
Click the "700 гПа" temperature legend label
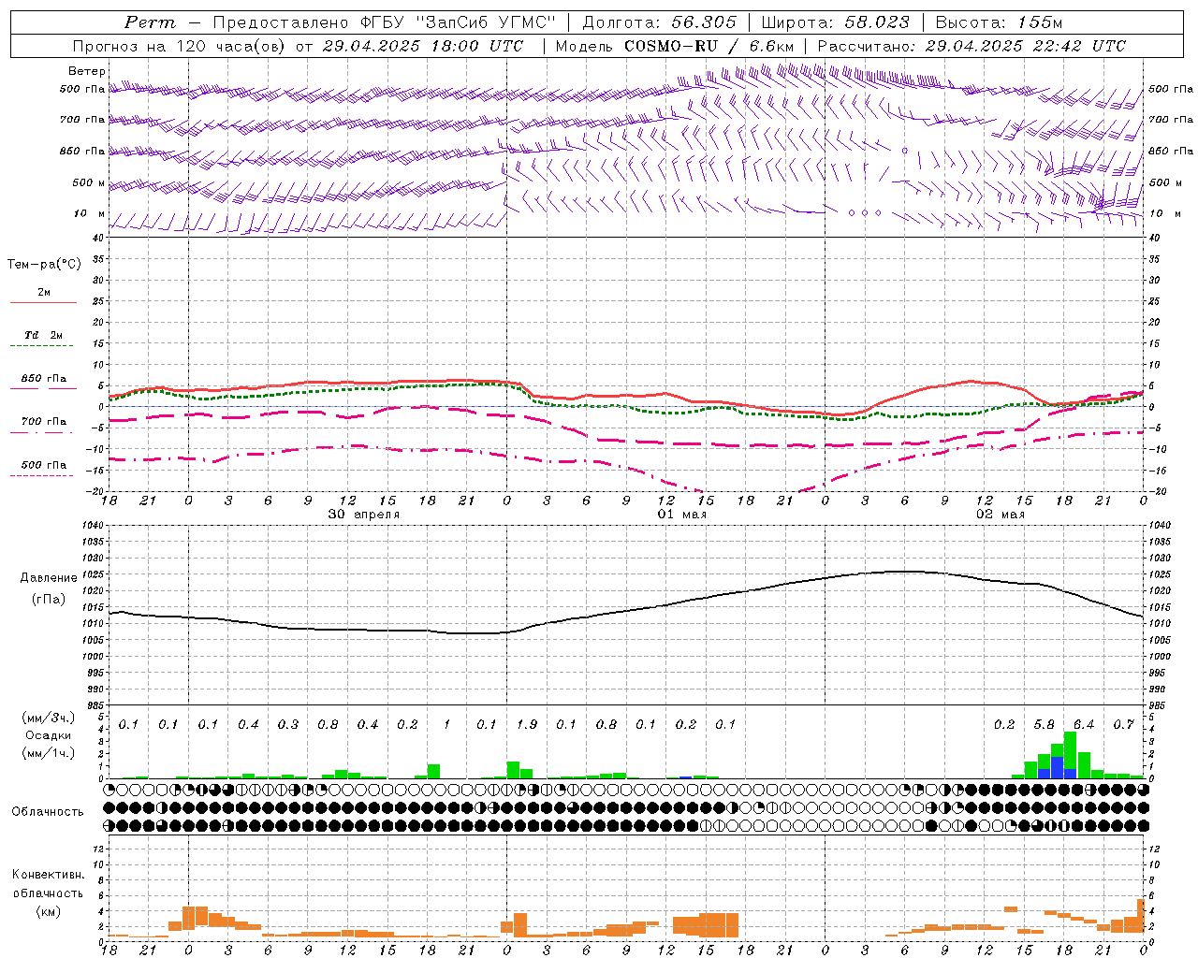pyautogui.click(x=44, y=422)
